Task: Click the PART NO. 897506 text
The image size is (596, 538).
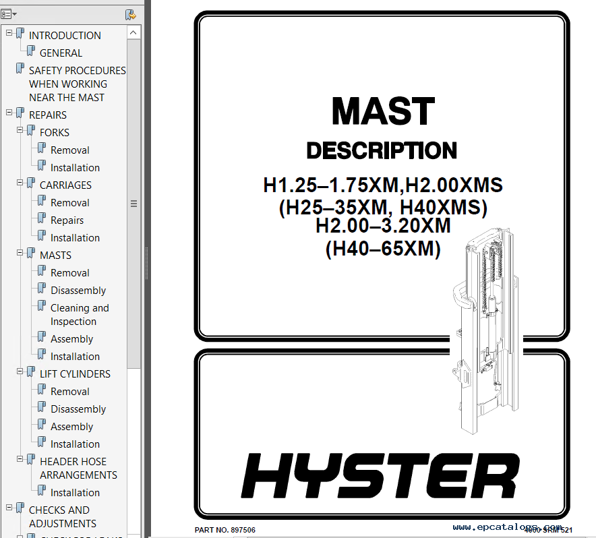Action: (225, 530)
